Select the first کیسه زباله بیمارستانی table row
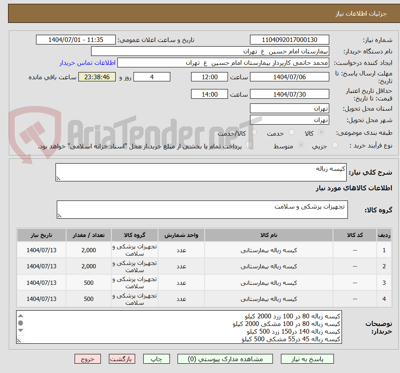 coord(271,250)
